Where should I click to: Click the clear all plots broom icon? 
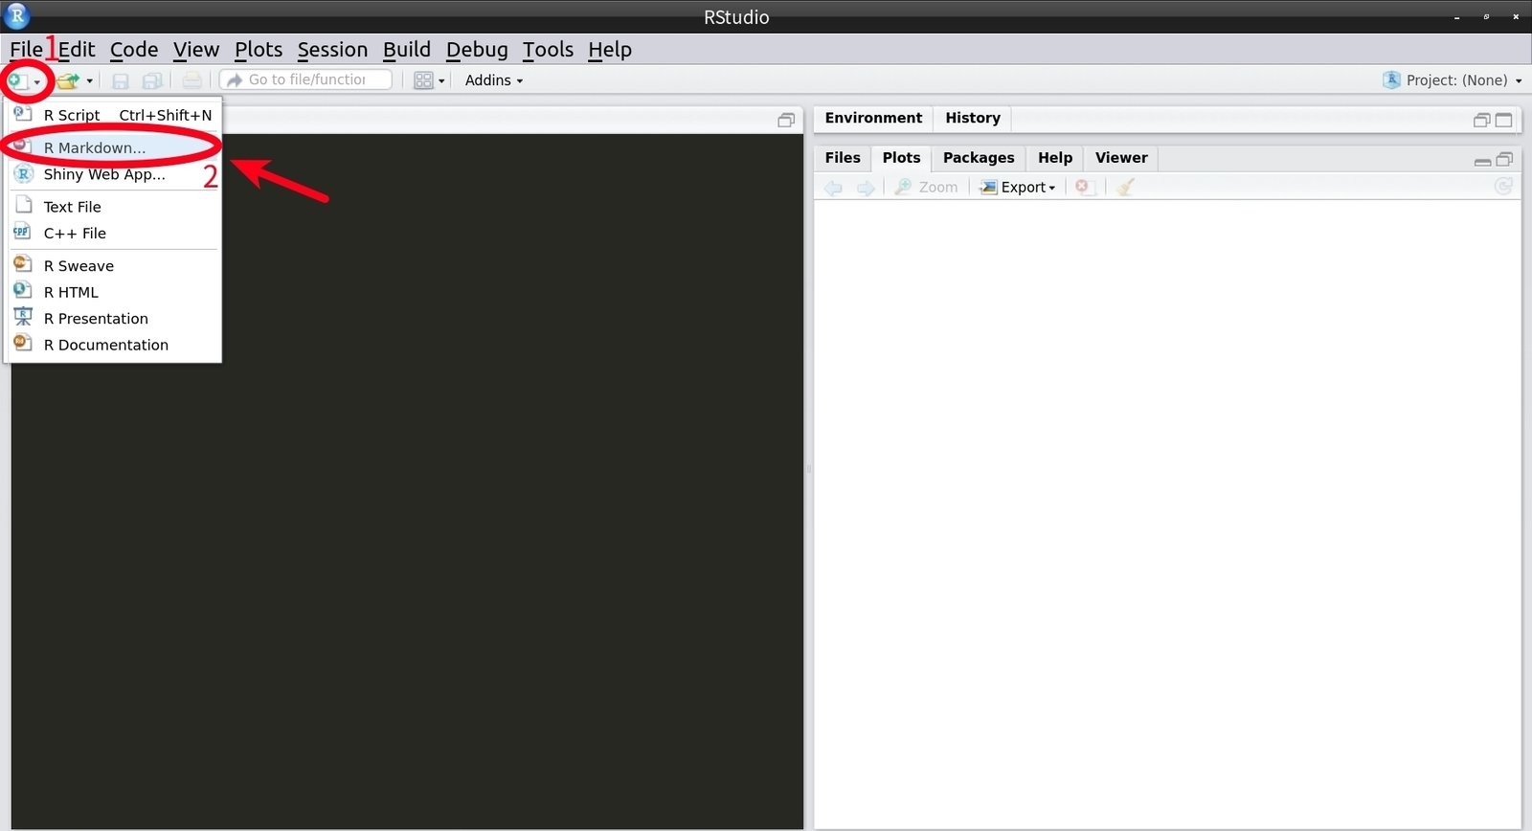(x=1125, y=188)
